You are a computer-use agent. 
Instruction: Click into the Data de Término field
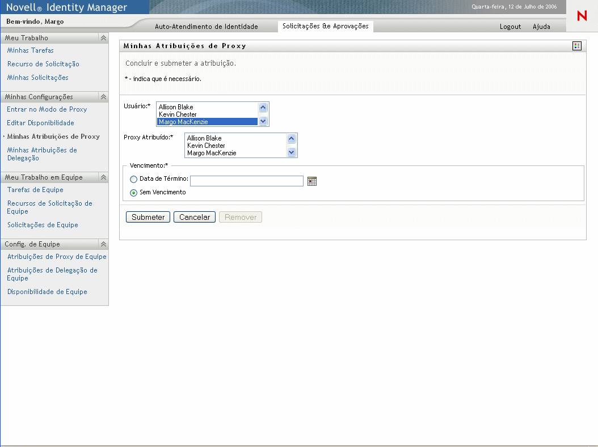point(247,181)
